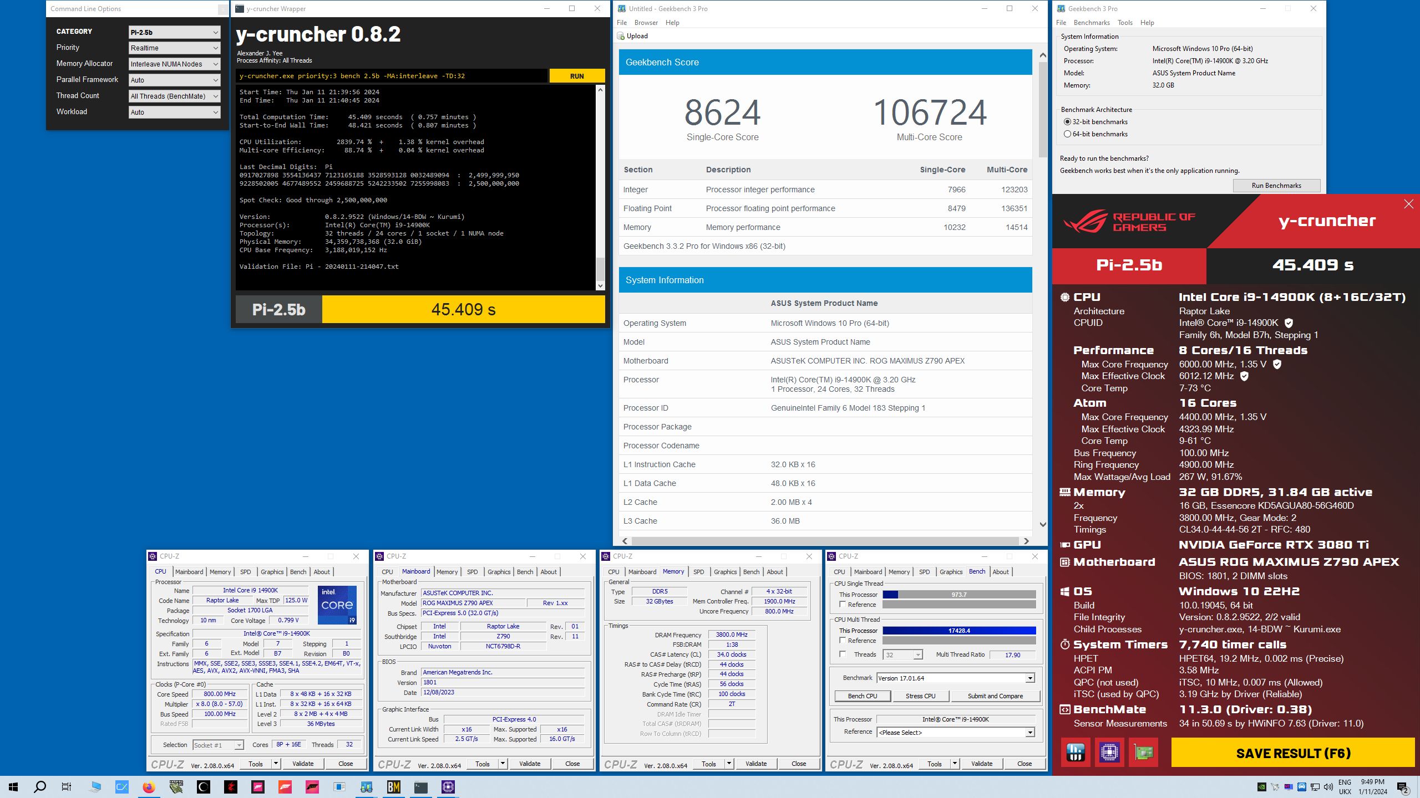Open the volume speaker tray icon
The height and width of the screenshot is (798, 1420).
[1328, 787]
